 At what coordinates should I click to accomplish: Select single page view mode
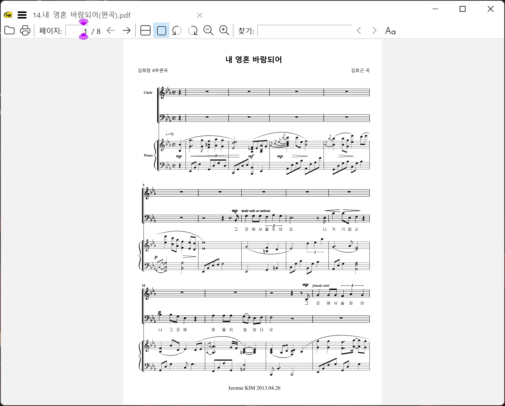click(161, 30)
